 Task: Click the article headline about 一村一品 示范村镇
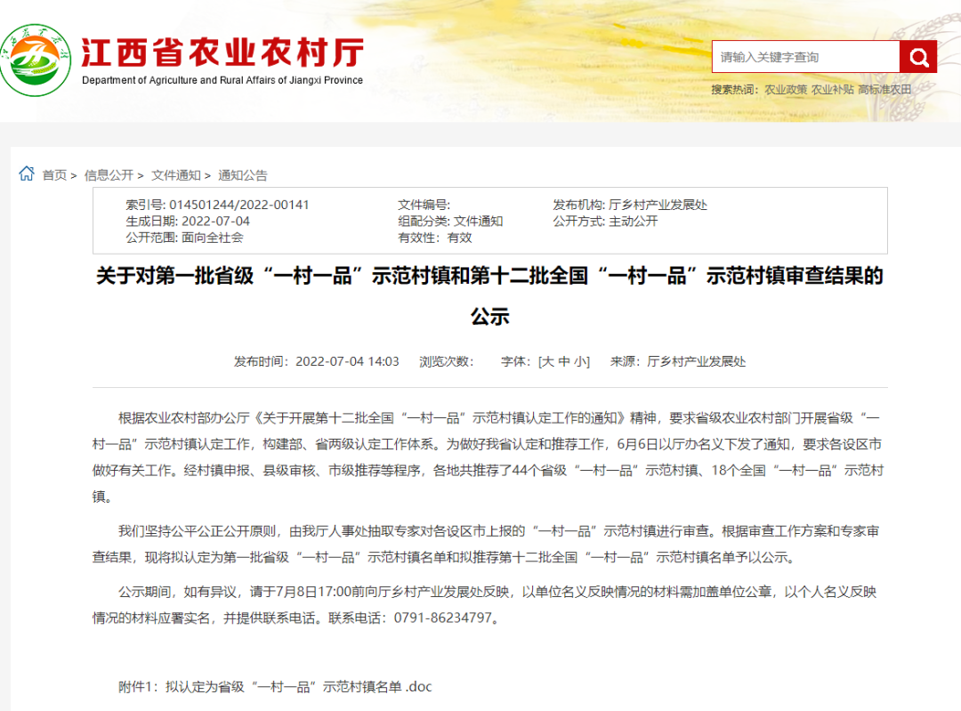click(489, 296)
